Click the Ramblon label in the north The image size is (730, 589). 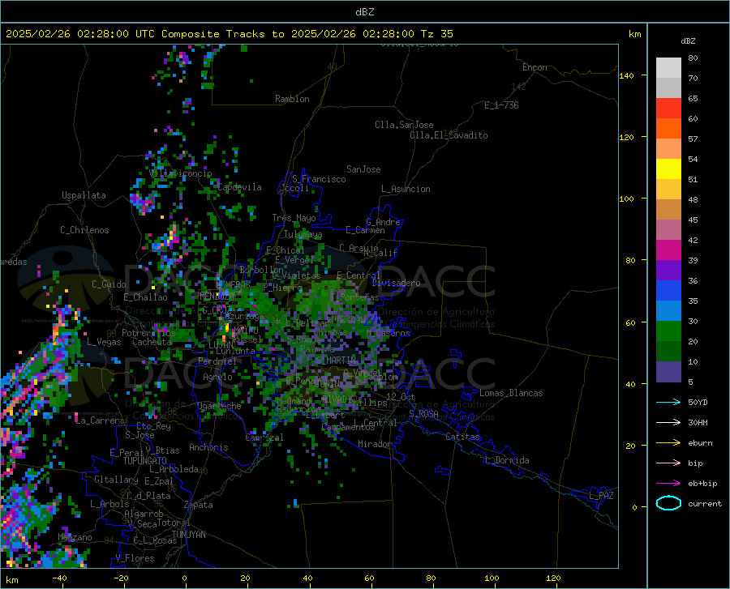click(x=292, y=99)
